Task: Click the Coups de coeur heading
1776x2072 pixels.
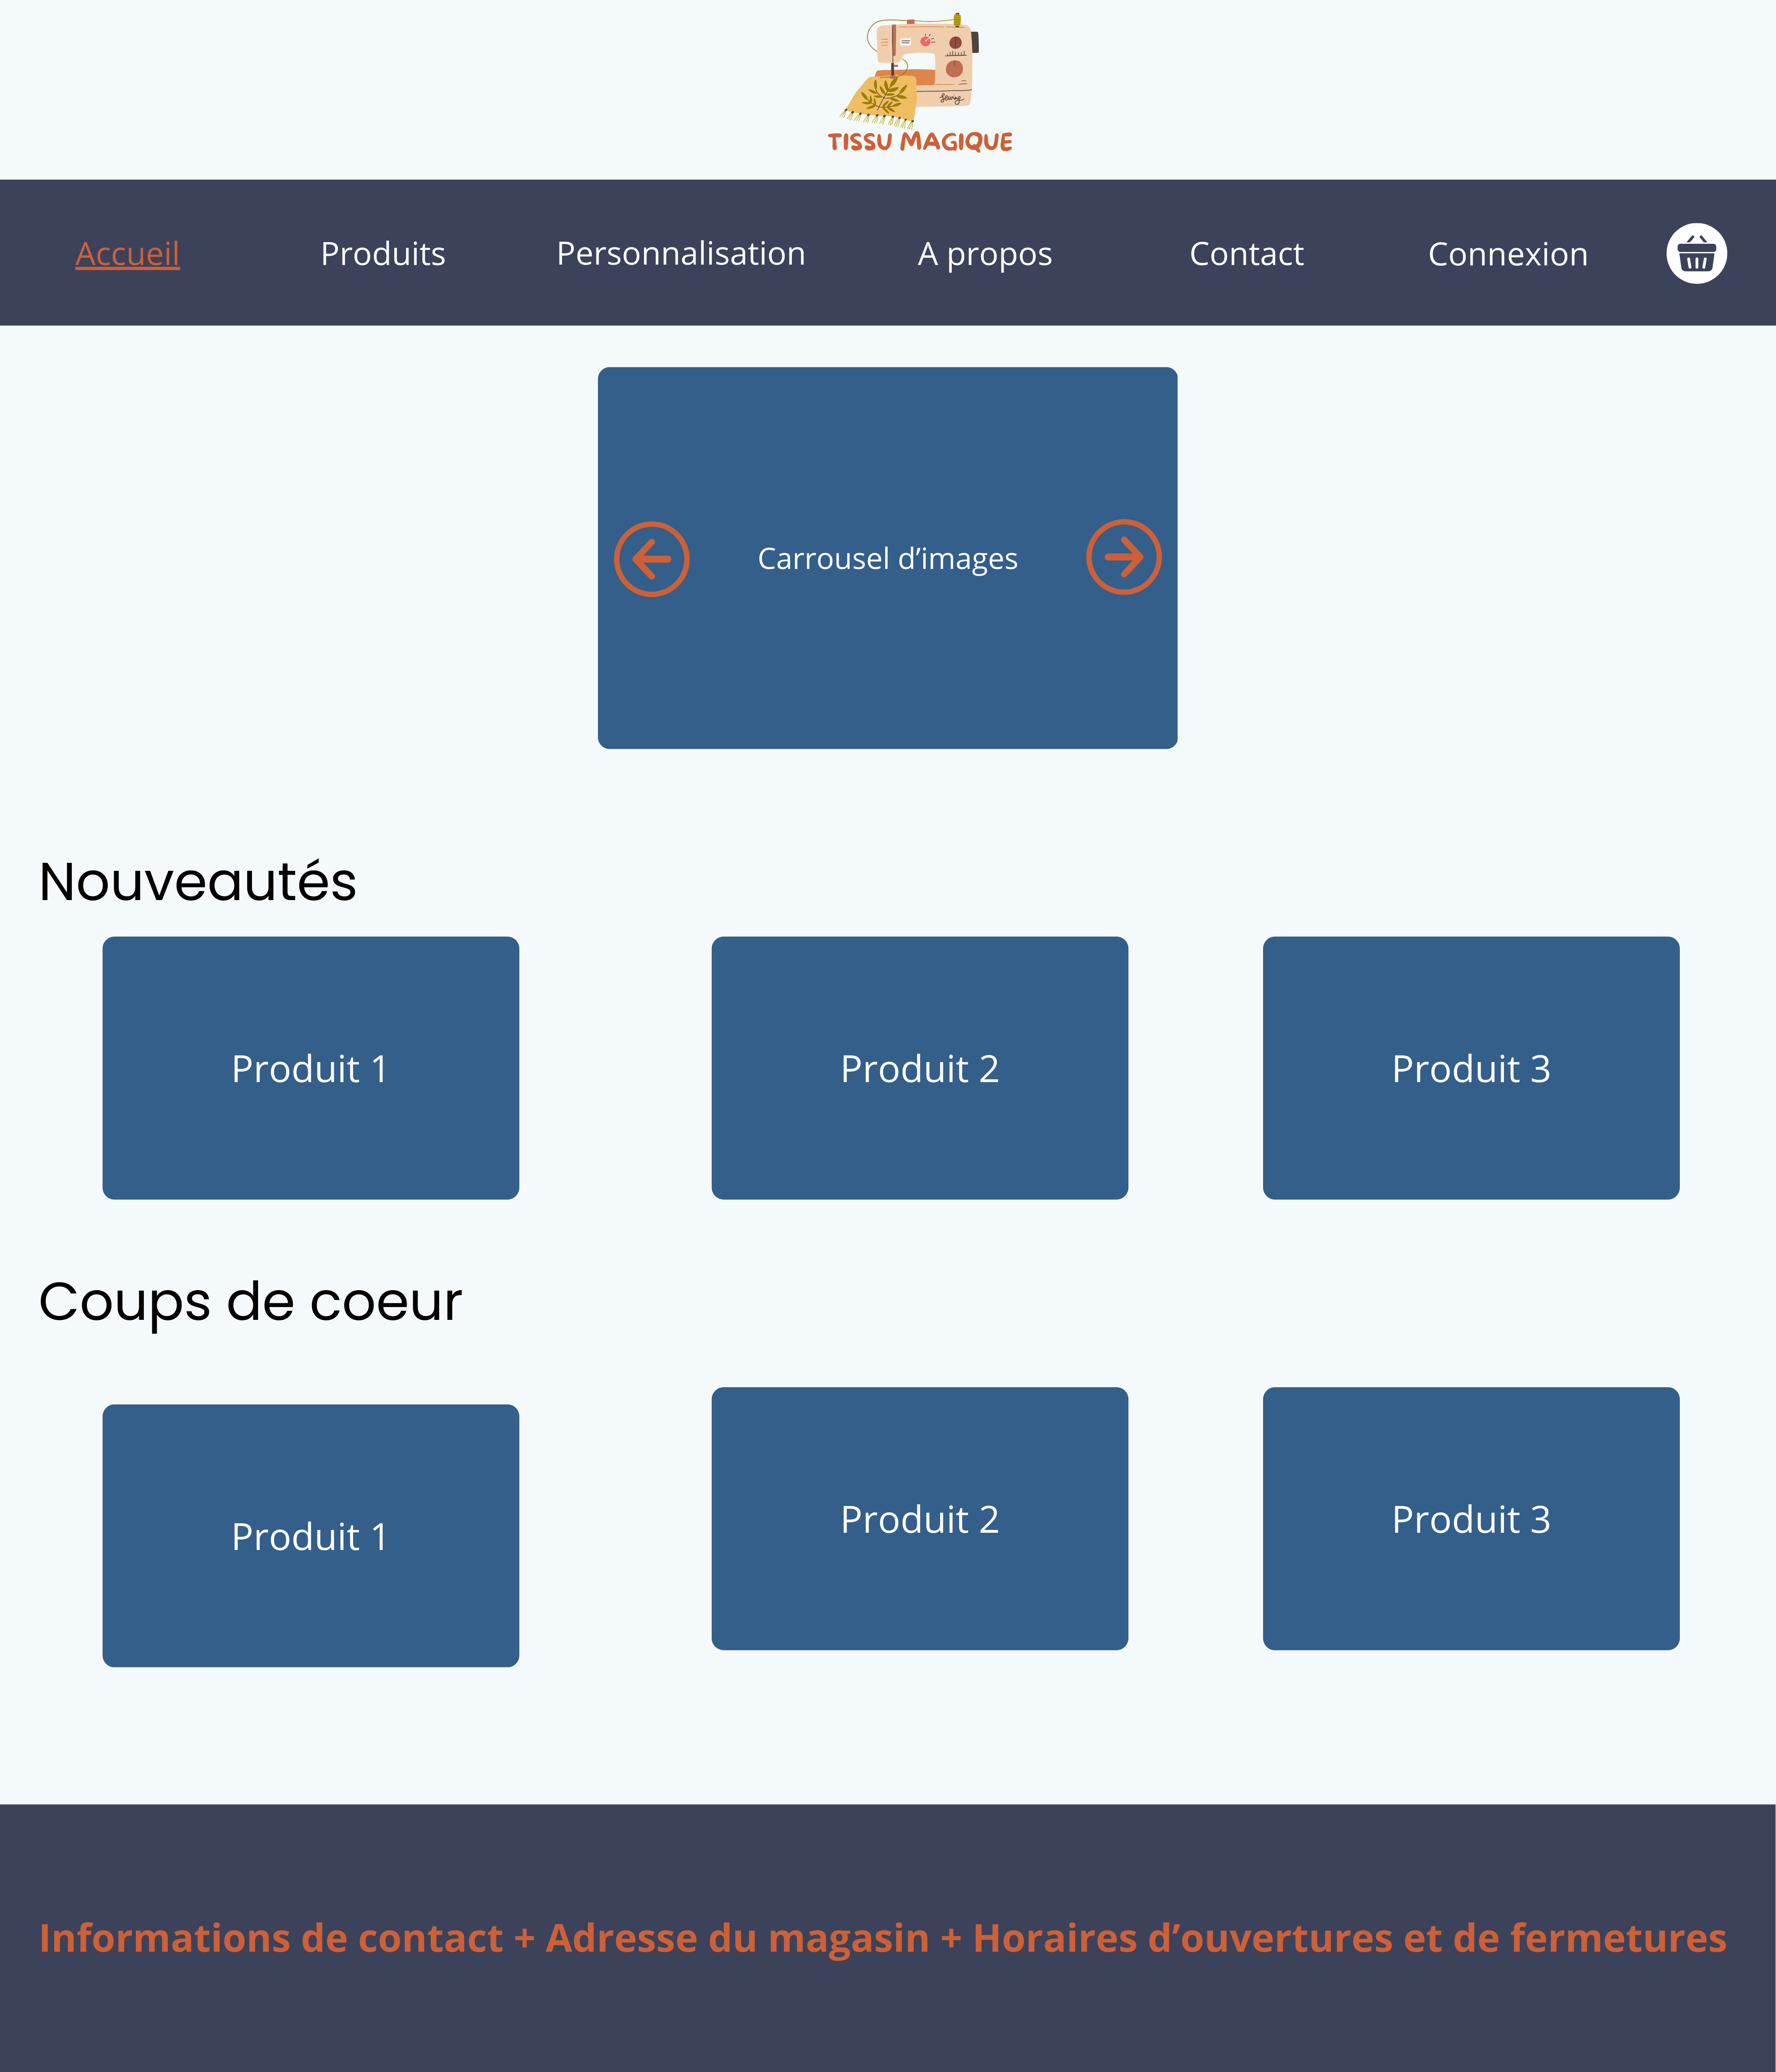Action: (250, 1302)
